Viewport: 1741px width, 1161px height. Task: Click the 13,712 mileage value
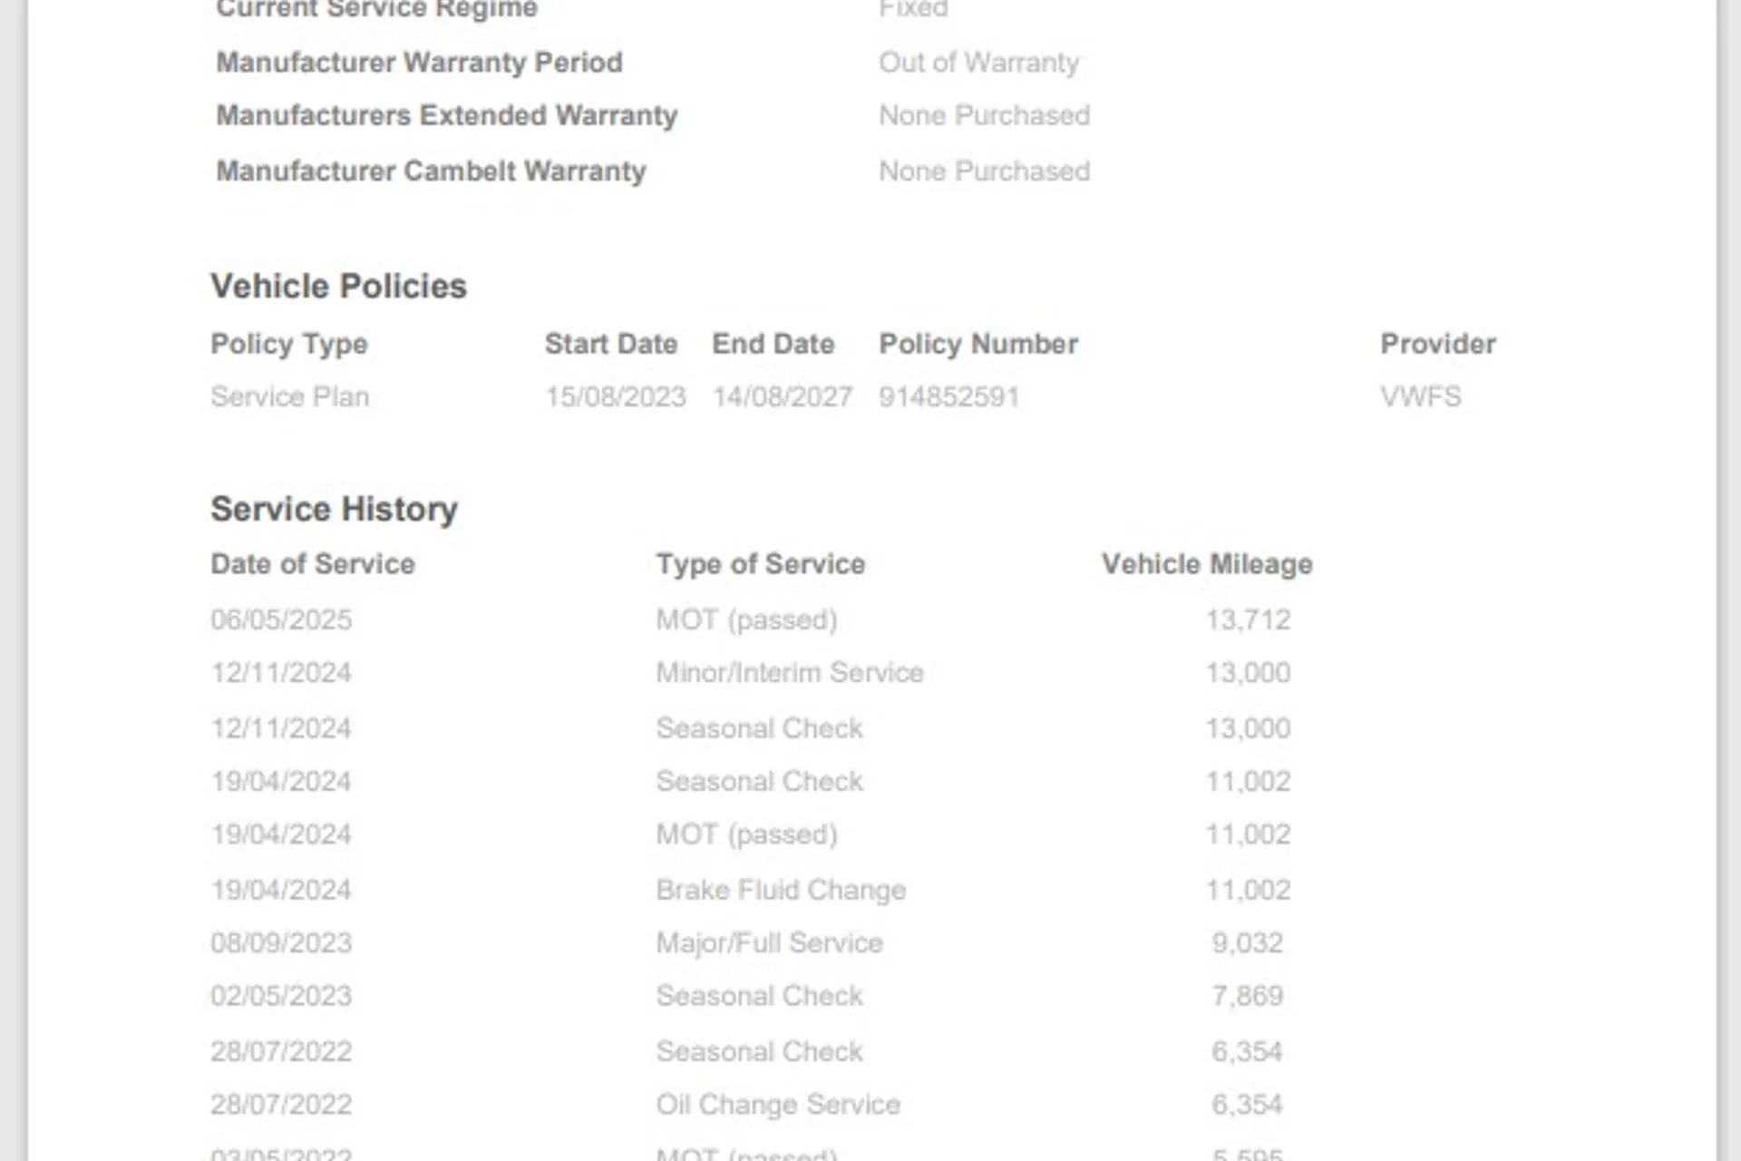click(x=1248, y=620)
